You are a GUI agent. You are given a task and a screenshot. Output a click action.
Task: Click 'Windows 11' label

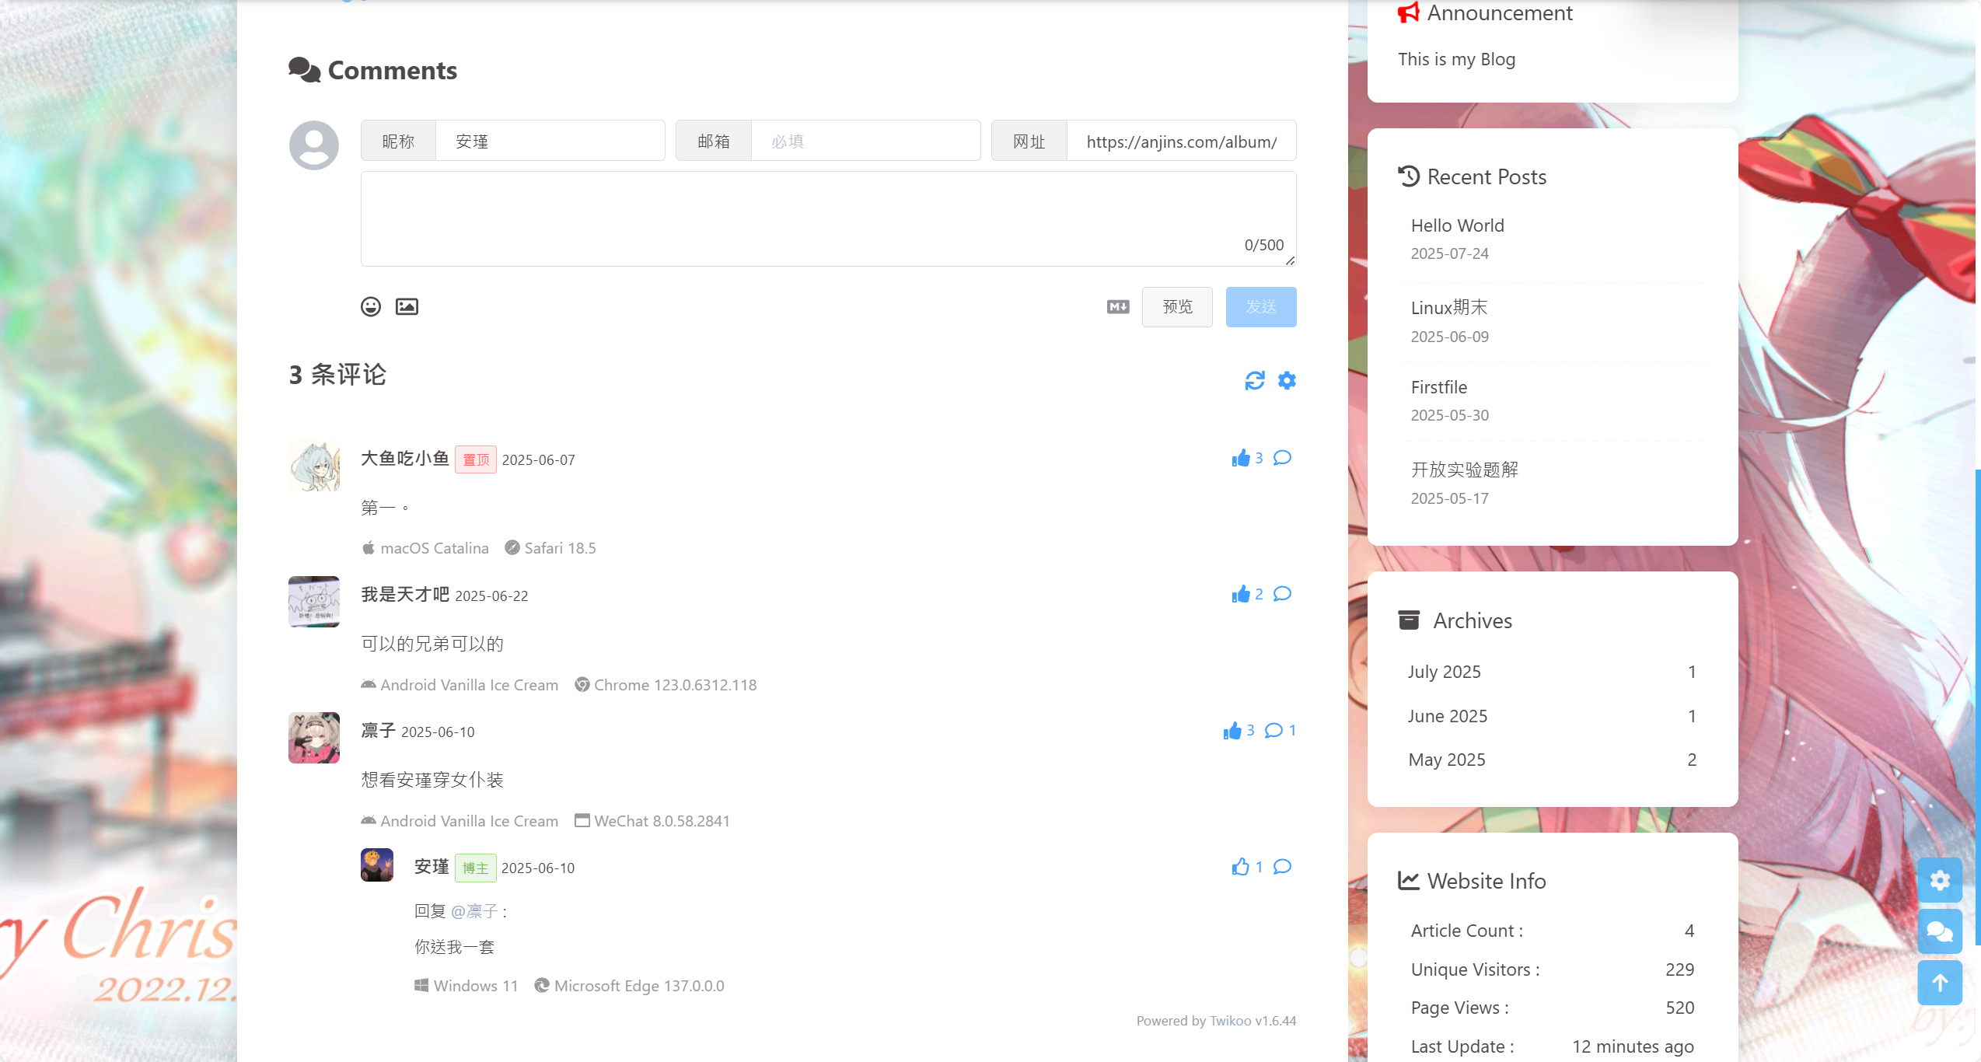pyautogui.click(x=466, y=986)
